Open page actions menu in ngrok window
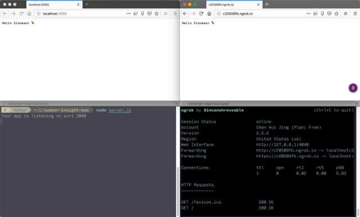Screen dimensions: 360x217 click(308, 13)
